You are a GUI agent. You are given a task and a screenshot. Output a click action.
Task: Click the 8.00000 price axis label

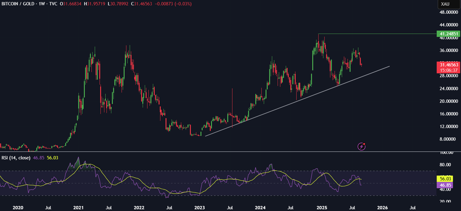pos(448,140)
